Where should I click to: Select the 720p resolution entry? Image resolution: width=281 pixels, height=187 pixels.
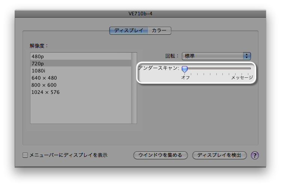tap(80, 63)
